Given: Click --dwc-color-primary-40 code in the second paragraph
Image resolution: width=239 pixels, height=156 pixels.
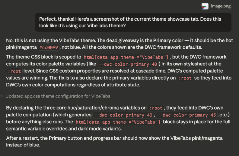Looking at the screenshot, I should (128, 64).
